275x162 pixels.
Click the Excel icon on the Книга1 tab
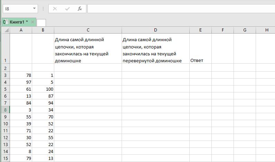[x=5, y=22]
